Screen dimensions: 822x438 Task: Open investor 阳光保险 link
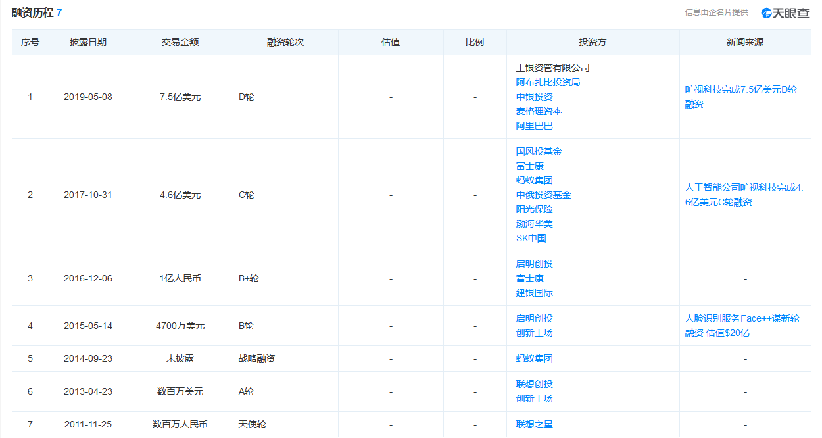tap(534, 209)
